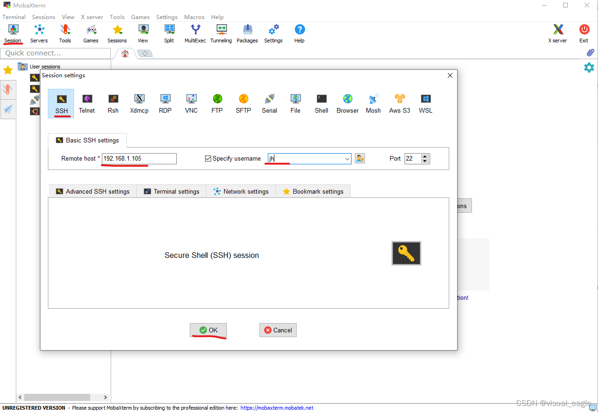Click the paper plane sidebar icon

click(x=8, y=109)
